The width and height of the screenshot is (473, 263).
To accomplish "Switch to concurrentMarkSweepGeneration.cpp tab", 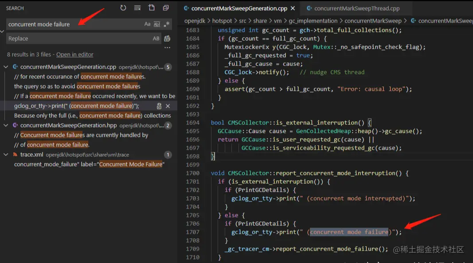I will click(239, 8).
